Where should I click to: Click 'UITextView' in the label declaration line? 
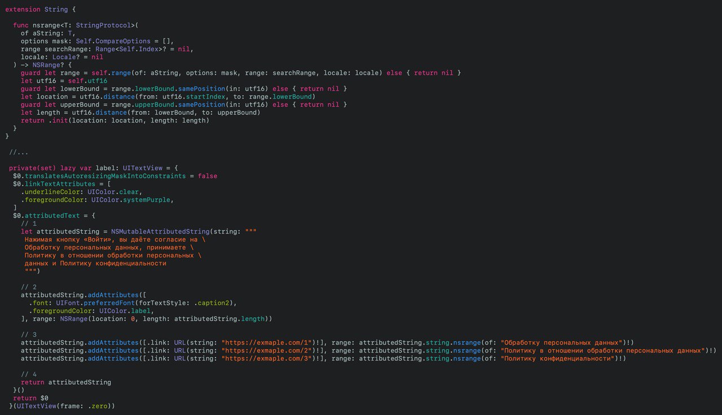(142, 168)
